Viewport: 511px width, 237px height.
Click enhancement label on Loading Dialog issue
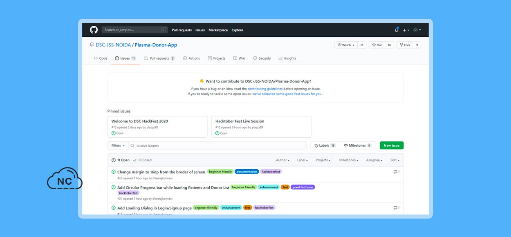pos(231,208)
